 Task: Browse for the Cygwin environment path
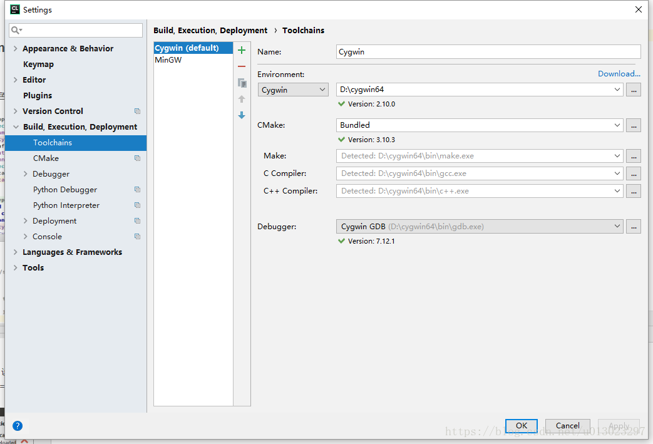pyautogui.click(x=634, y=90)
